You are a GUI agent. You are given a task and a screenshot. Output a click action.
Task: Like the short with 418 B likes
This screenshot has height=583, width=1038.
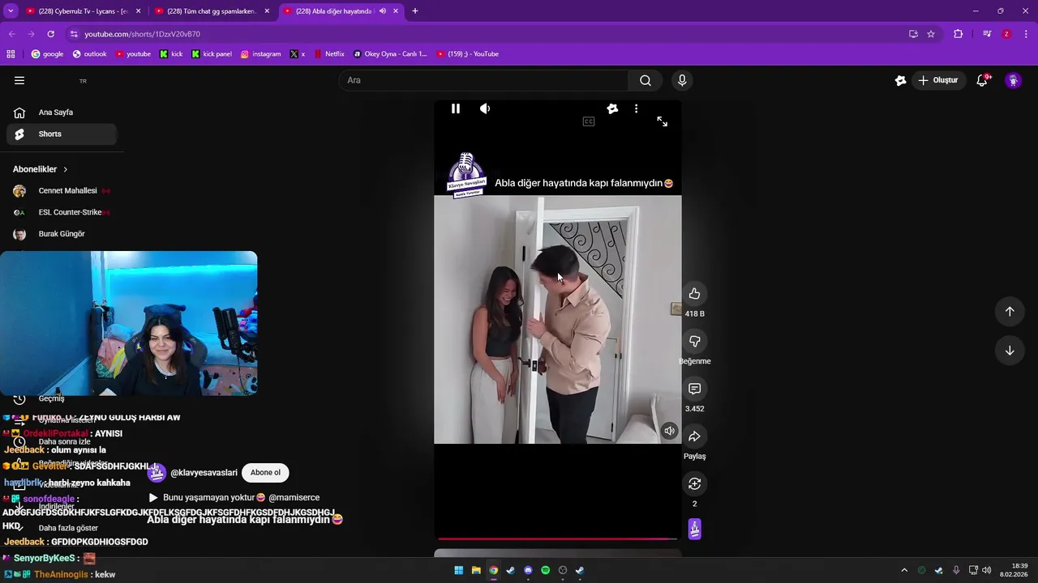coord(694,294)
